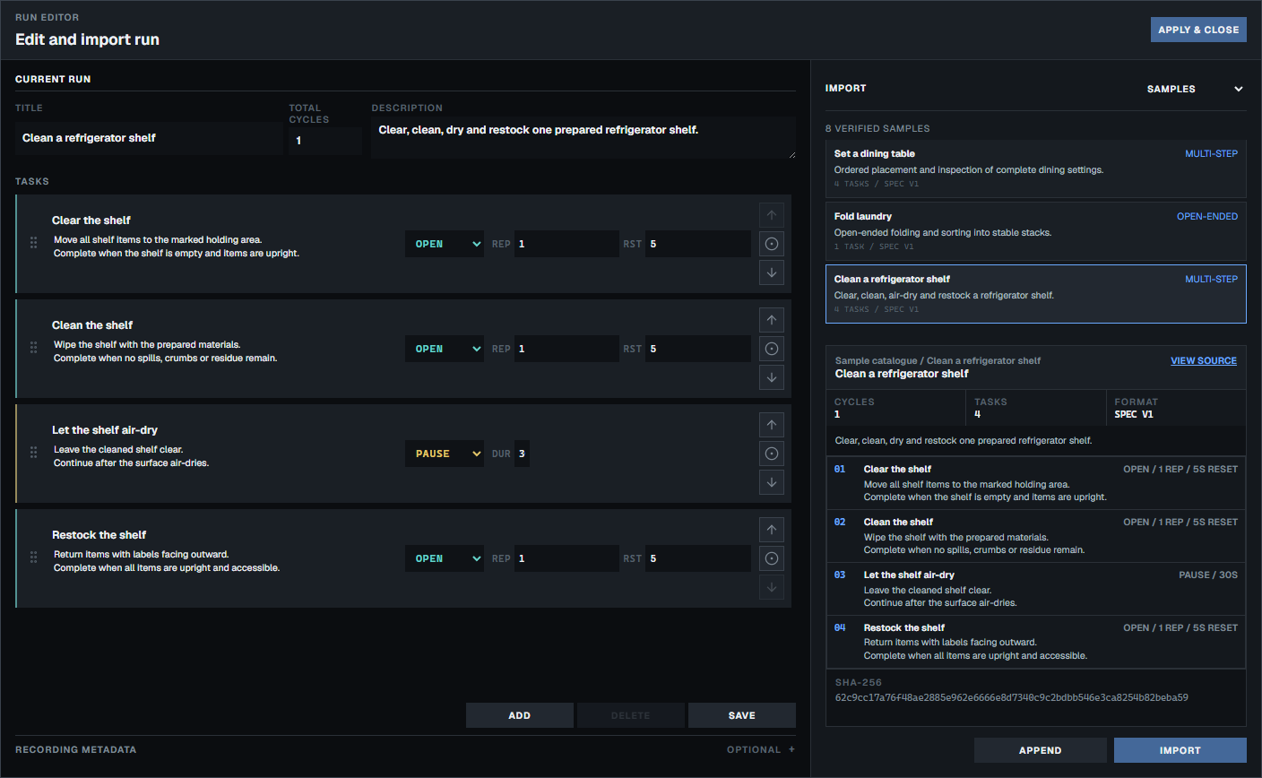Image resolution: width=1262 pixels, height=778 pixels.
Task: Click the Restock the shelf task title in the editor
Action: [99, 535]
